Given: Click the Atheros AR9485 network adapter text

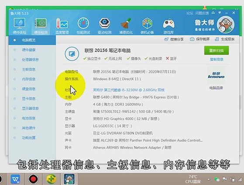Looking at the screenshot, I should point(132,147).
